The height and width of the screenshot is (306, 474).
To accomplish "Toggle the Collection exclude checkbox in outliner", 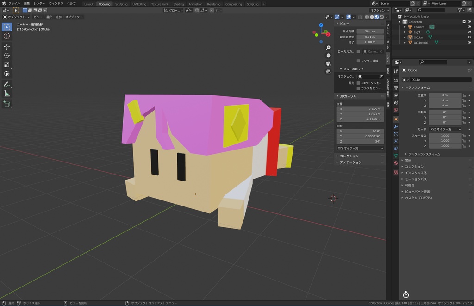I will (x=464, y=22).
